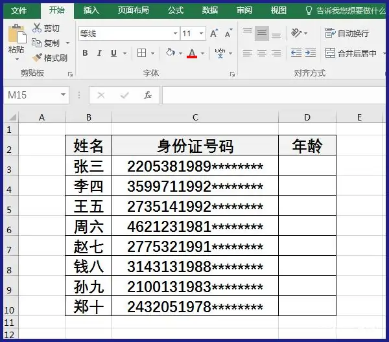Toggle Bold formatting
The height and width of the screenshot is (342, 389).
pos(85,52)
